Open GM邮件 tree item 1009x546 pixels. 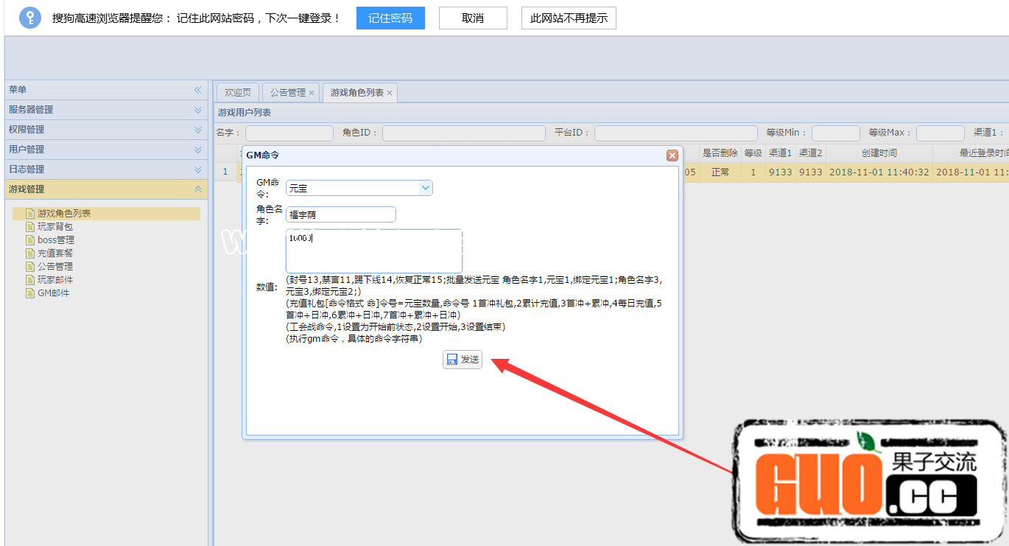pos(53,293)
